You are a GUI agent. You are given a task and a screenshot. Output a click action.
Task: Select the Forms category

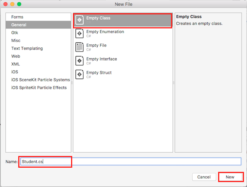click(x=17, y=17)
